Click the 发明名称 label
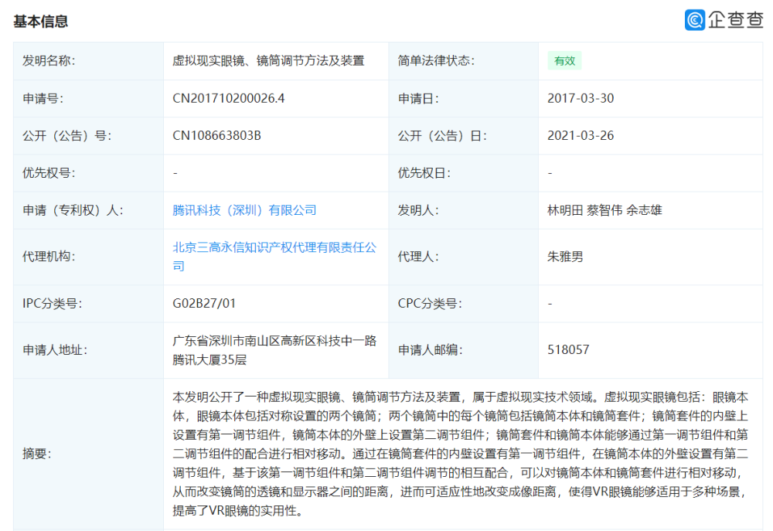Screen dimensions: 773x531 coord(49,61)
